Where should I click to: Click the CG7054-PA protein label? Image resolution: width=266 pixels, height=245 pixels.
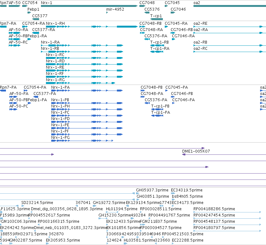tap(35, 87)
